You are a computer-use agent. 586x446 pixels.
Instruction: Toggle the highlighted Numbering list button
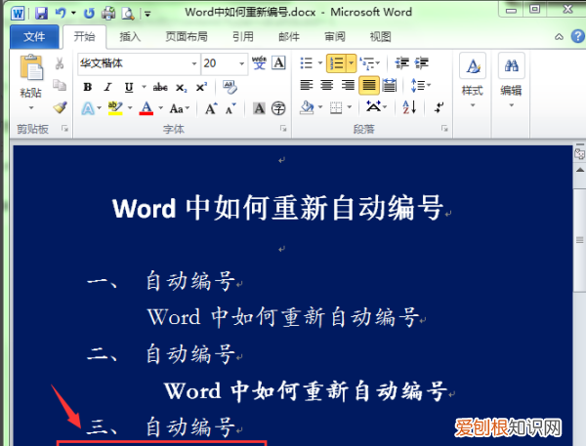point(337,63)
